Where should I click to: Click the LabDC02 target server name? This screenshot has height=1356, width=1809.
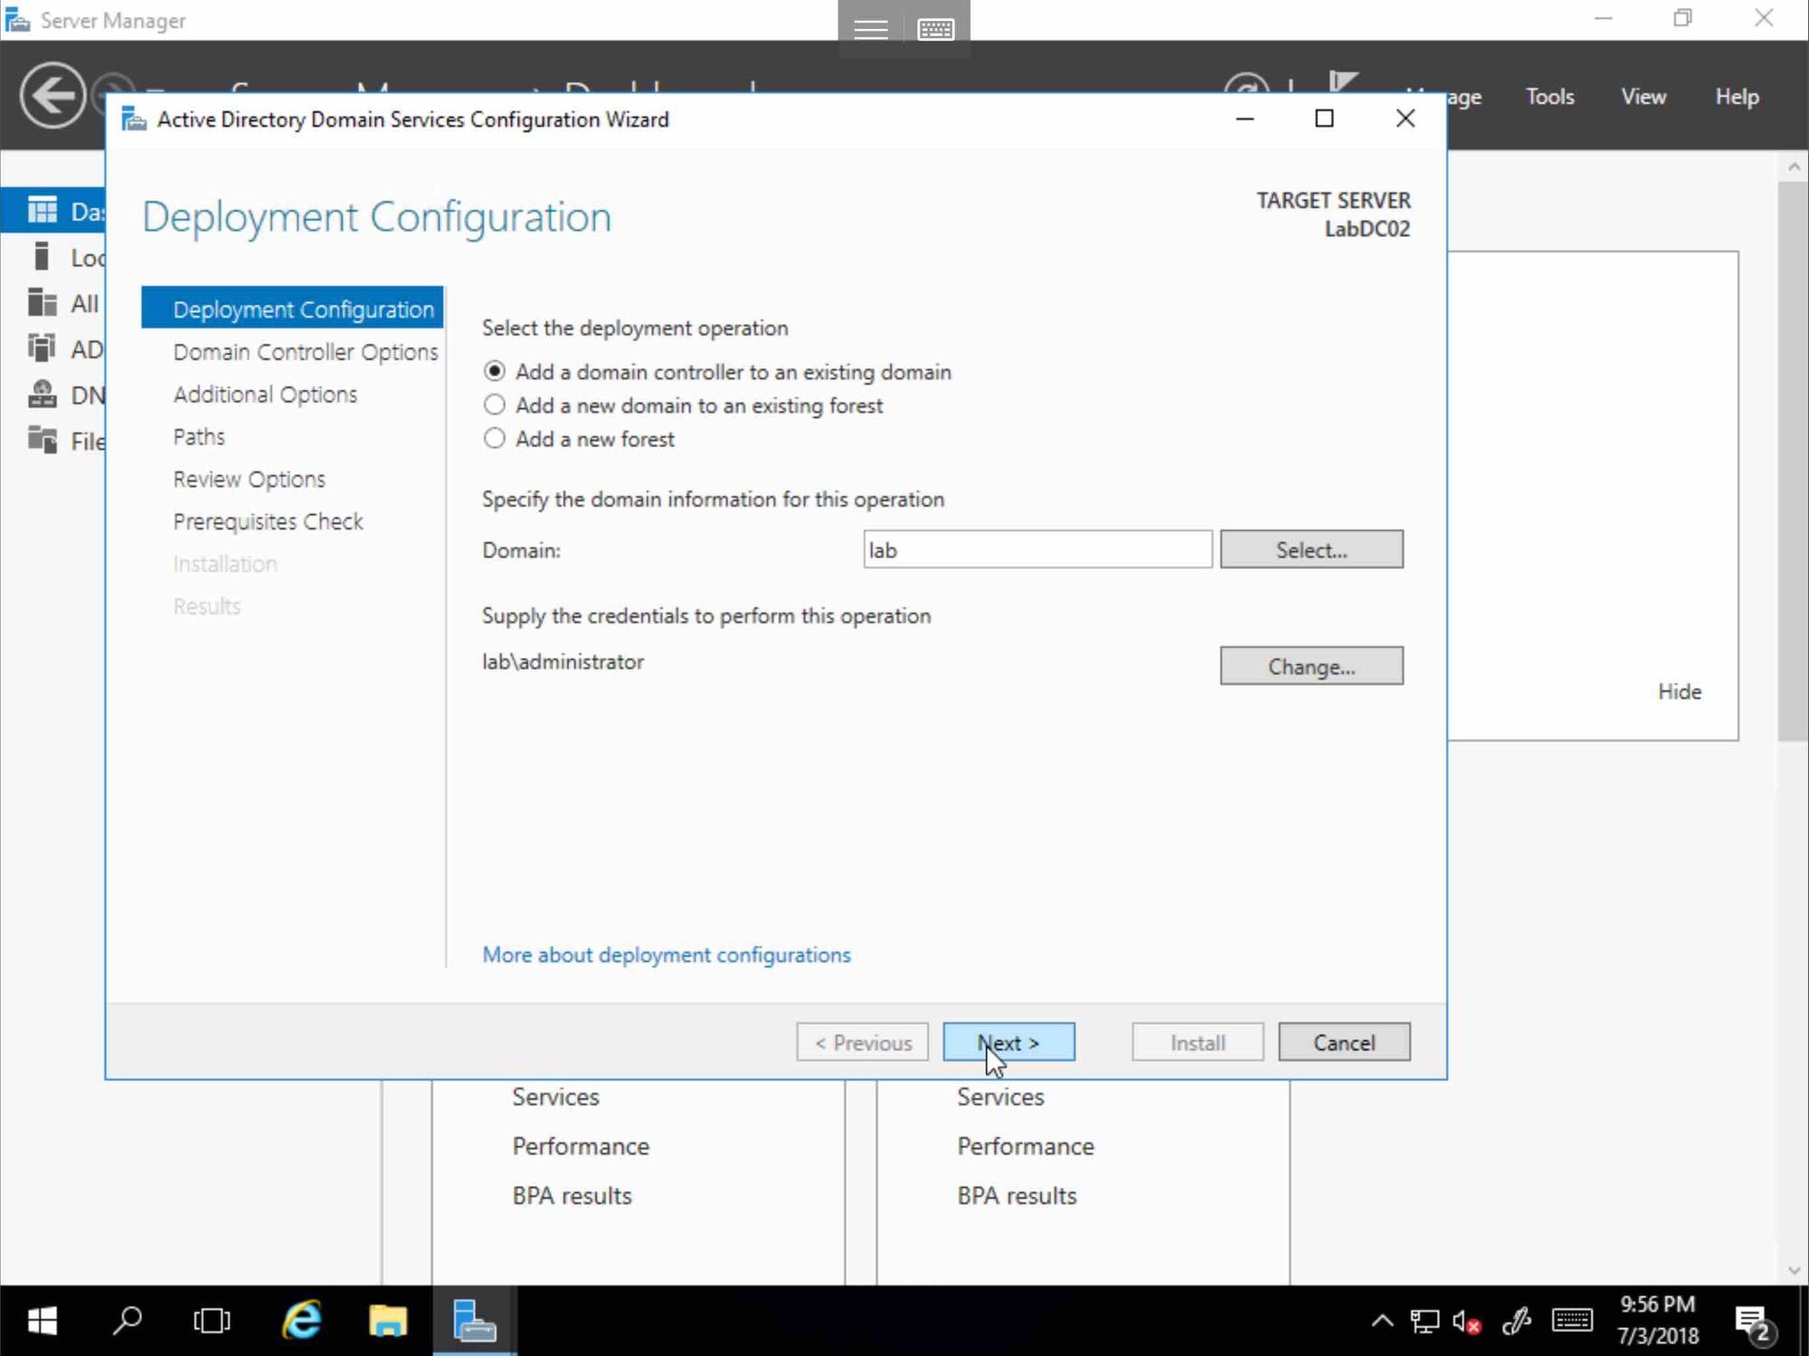tap(1367, 229)
